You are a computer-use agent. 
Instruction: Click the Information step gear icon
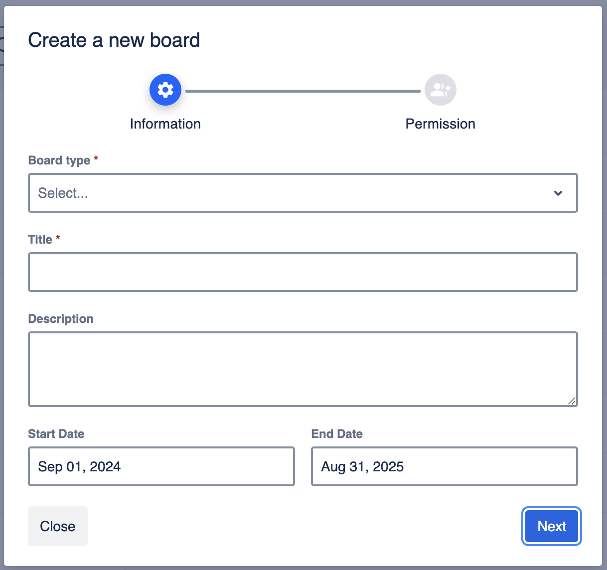coord(165,90)
